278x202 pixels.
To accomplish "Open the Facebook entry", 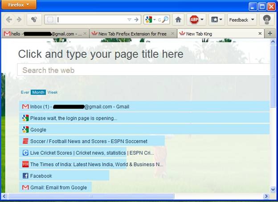I will (x=64, y=176).
